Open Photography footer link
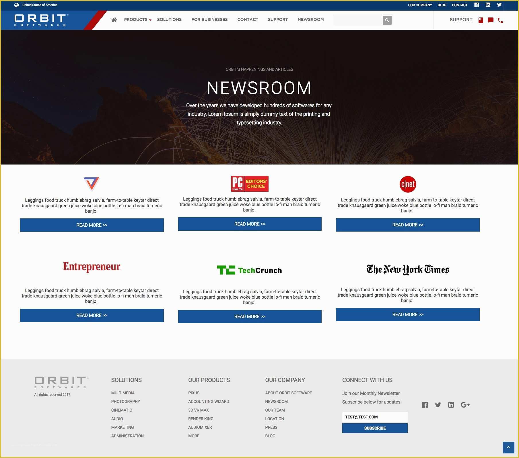This screenshot has height=458, width=519. 126,402
